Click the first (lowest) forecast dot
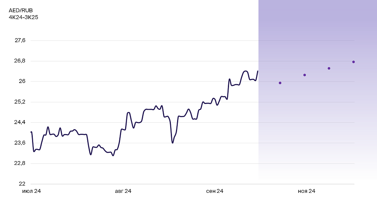 [280, 83]
